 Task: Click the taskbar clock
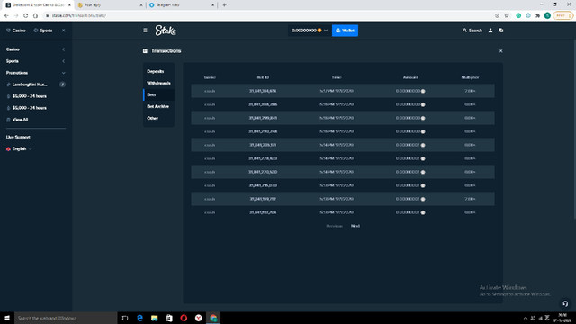(x=562, y=318)
